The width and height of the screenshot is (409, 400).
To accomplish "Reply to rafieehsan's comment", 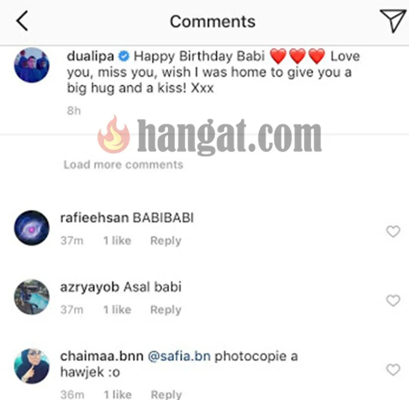I will point(166,241).
